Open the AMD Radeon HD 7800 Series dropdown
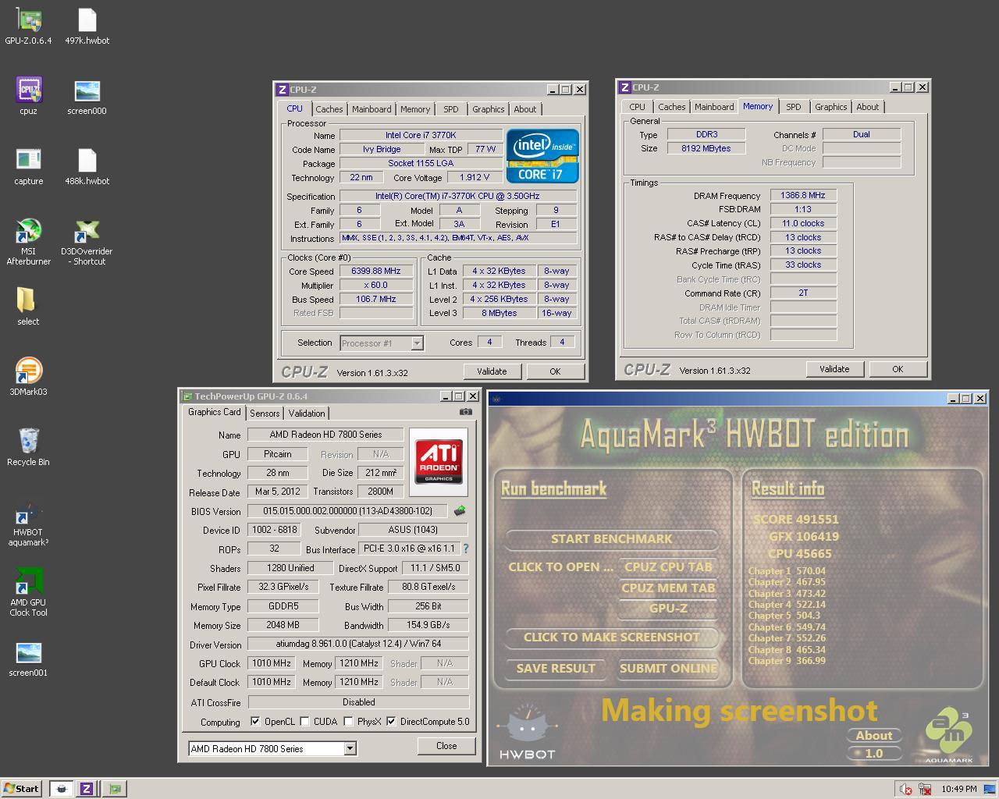Viewport: 999px width, 799px height. (350, 748)
